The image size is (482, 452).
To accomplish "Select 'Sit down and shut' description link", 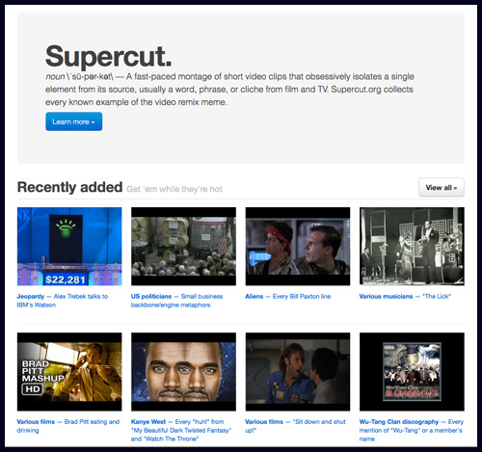I will [319, 422].
